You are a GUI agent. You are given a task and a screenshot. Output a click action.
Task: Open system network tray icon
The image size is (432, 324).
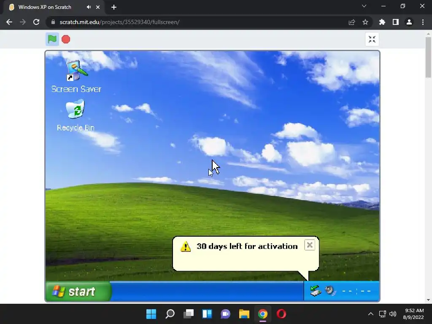coord(382,314)
